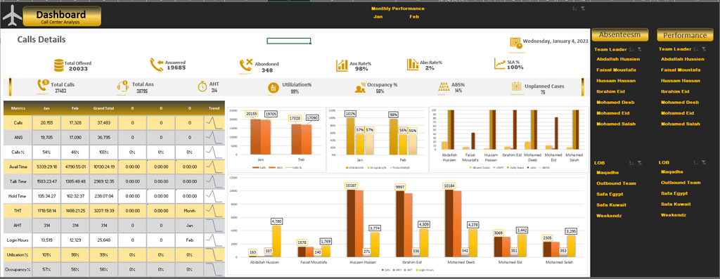720x279 pixels.
Task: Clear filter in Performance Team Leader slicer
Action: point(703,49)
